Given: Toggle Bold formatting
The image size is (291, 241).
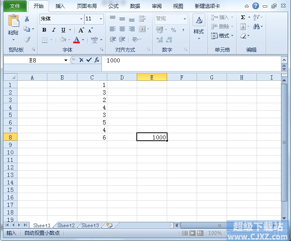Looking at the screenshot, I should [44, 30].
